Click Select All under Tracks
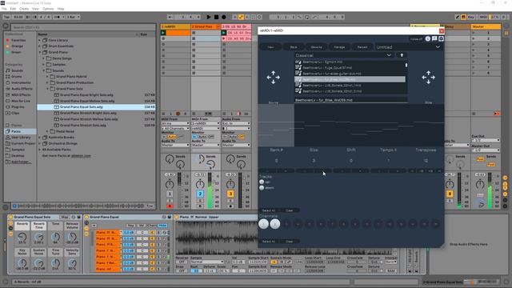512x288 pixels. [269, 210]
